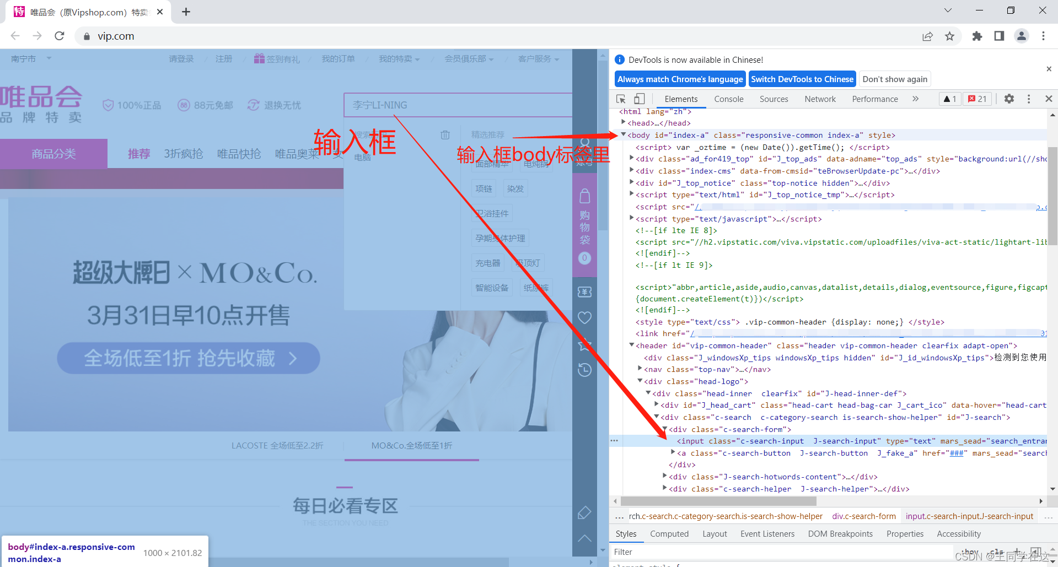The width and height of the screenshot is (1058, 567).
Task: Expand the c-search-helper div node
Action: tap(665, 489)
